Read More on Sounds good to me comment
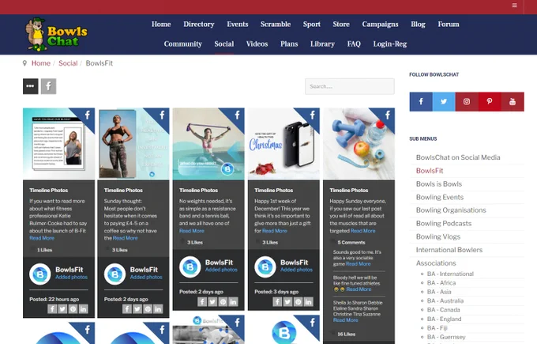The image size is (537, 344). tap(359, 264)
